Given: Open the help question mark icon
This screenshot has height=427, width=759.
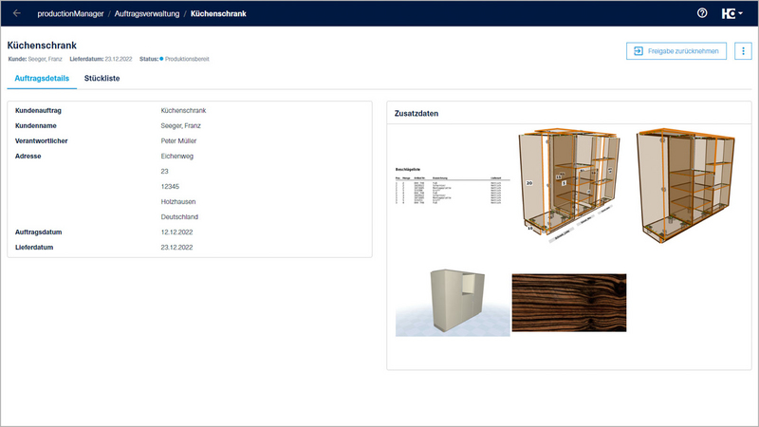Looking at the screenshot, I should 702,13.
